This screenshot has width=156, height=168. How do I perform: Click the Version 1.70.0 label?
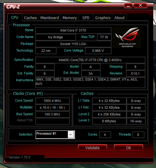point(19,157)
